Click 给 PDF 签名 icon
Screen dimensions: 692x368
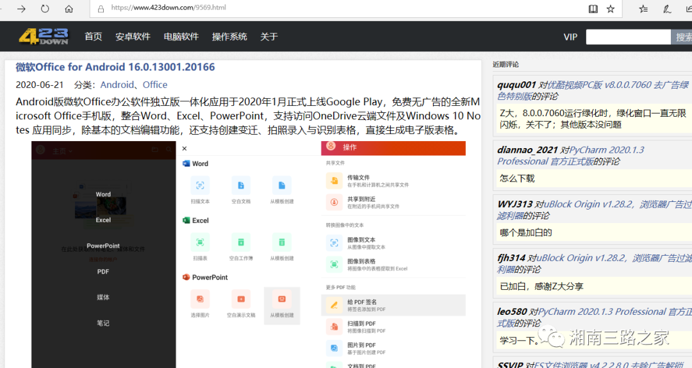tap(334, 305)
